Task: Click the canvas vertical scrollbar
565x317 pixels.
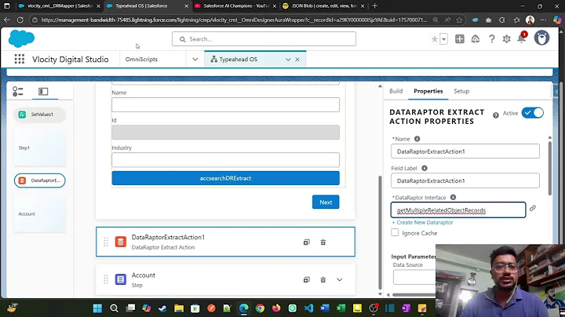Action: (x=380, y=233)
